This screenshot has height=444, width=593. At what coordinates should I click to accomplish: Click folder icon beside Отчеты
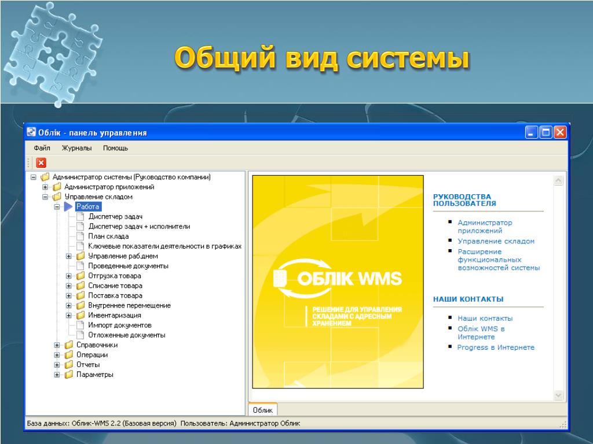68,364
